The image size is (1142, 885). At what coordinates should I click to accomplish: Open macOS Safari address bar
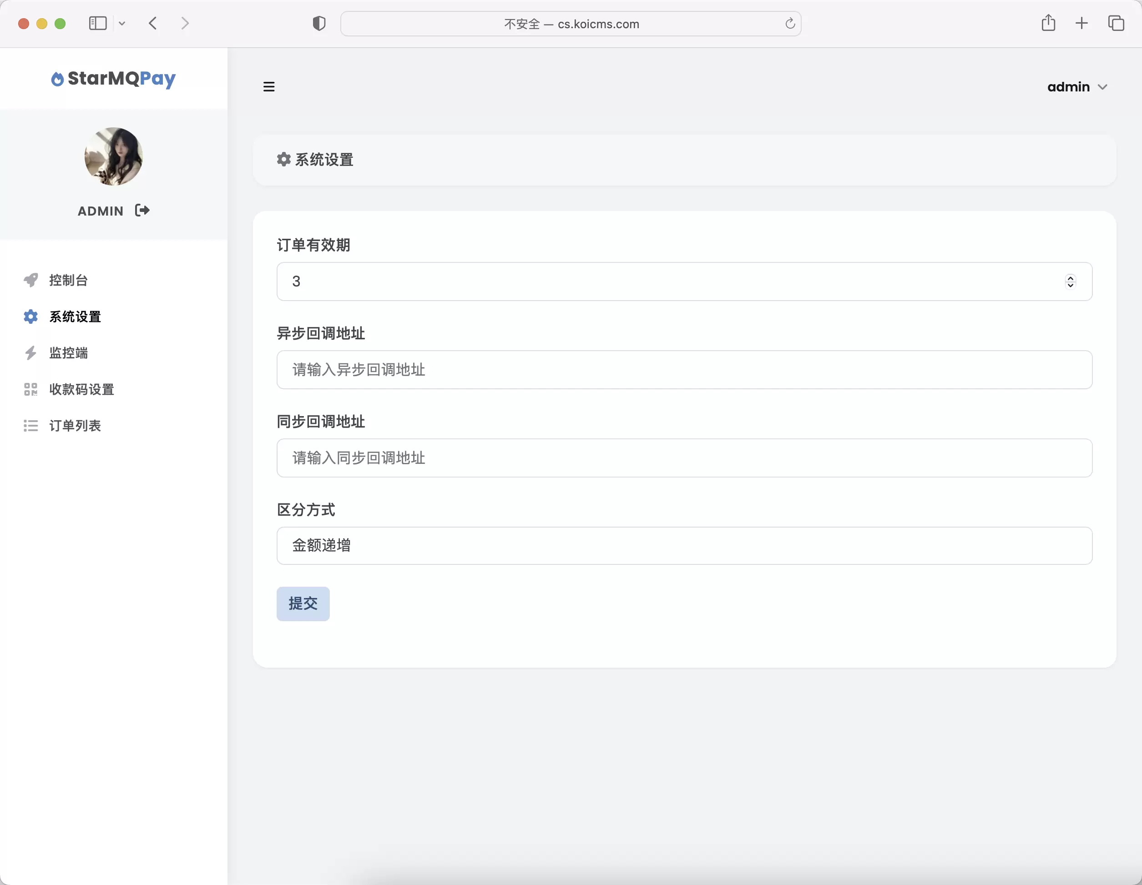point(570,23)
